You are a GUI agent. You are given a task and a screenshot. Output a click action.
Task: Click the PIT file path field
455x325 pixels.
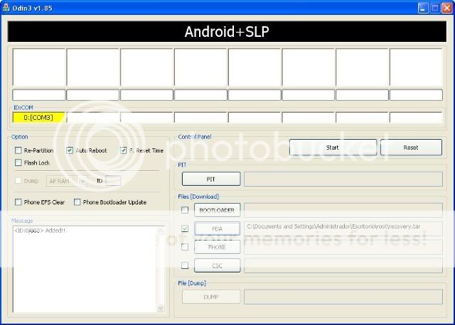pos(343,179)
